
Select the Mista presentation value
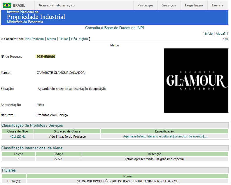point(40,105)
